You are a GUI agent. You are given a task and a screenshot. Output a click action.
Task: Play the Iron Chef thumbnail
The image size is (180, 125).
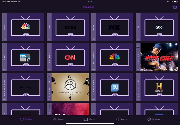159,57
